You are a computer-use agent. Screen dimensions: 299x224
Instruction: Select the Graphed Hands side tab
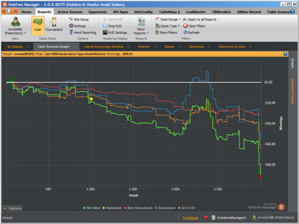point(292,91)
